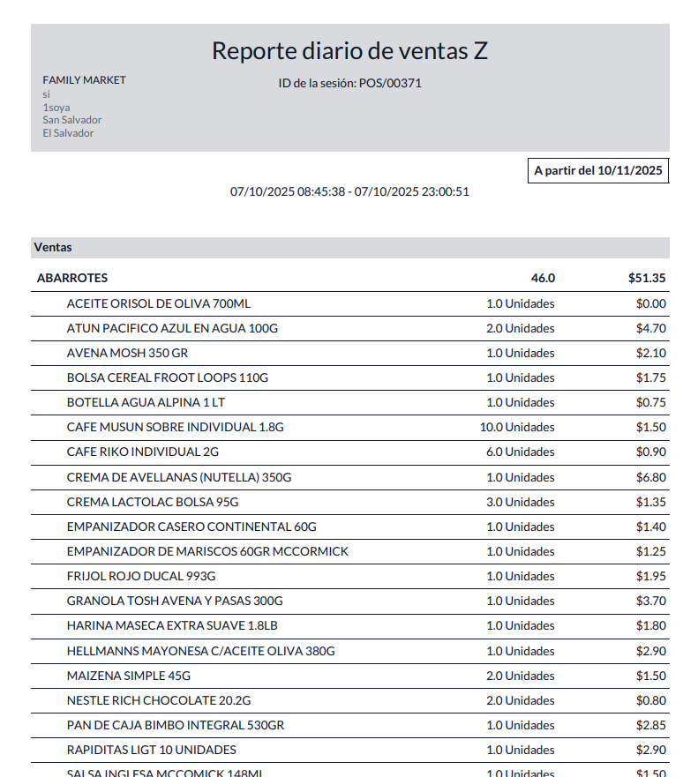Select the Ventas section header

tap(53, 248)
